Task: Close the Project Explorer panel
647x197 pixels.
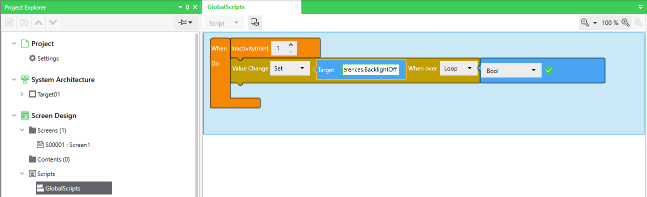Action: 195,7
